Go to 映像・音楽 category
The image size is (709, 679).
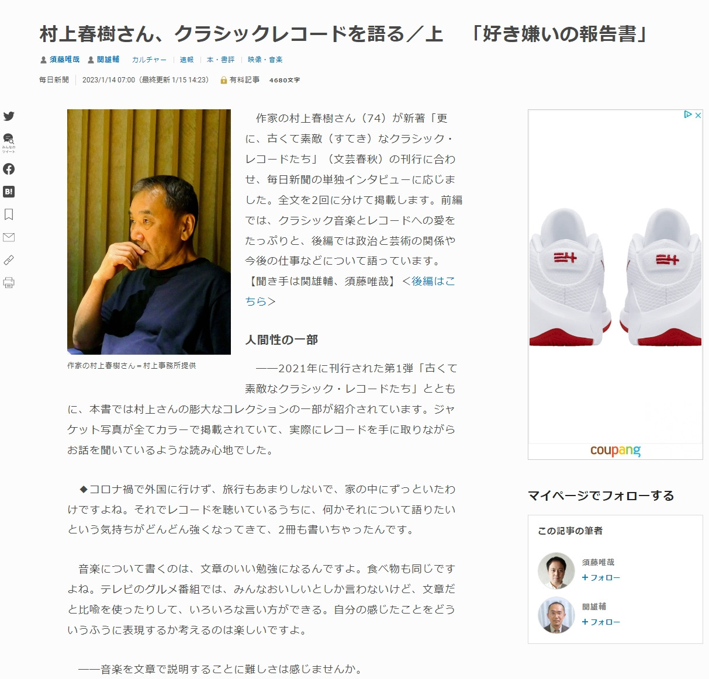[265, 60]
